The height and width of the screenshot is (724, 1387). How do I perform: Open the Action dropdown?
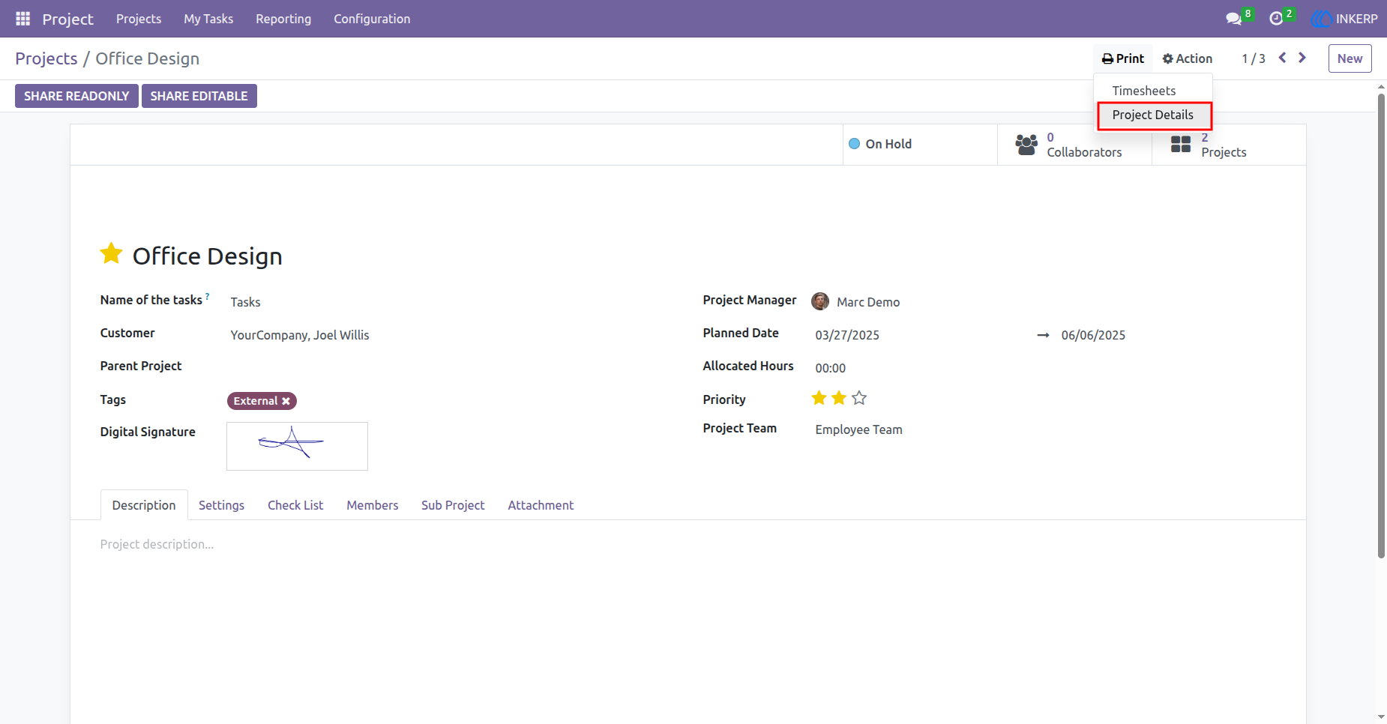1188,58
